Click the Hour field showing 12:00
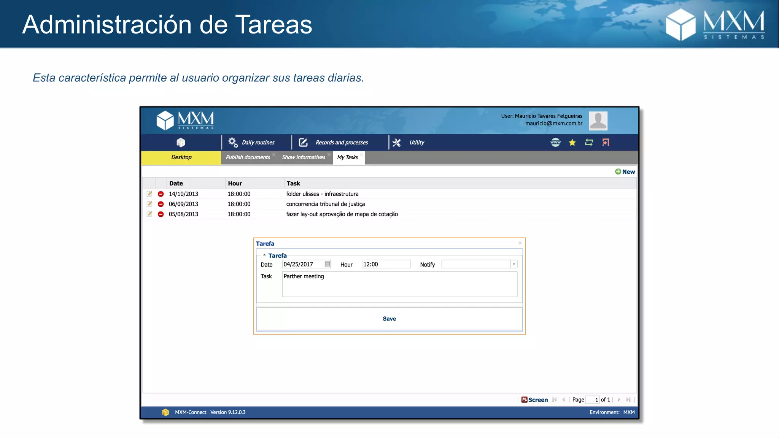This screenshot has width=779, height=438. [x=386, y=264]
